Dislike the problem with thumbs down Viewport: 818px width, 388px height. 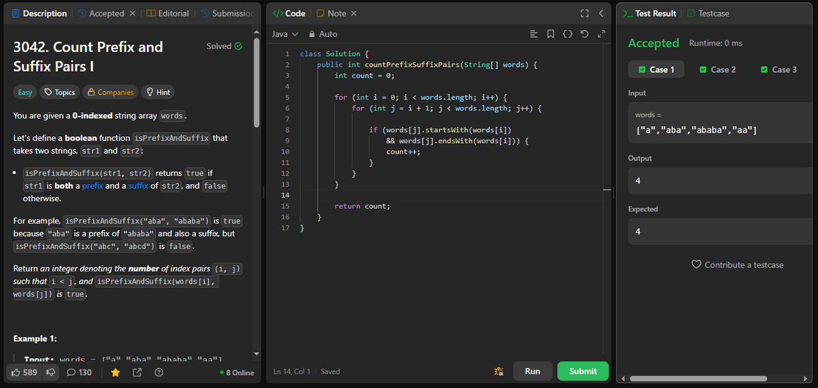coord(50,372)
